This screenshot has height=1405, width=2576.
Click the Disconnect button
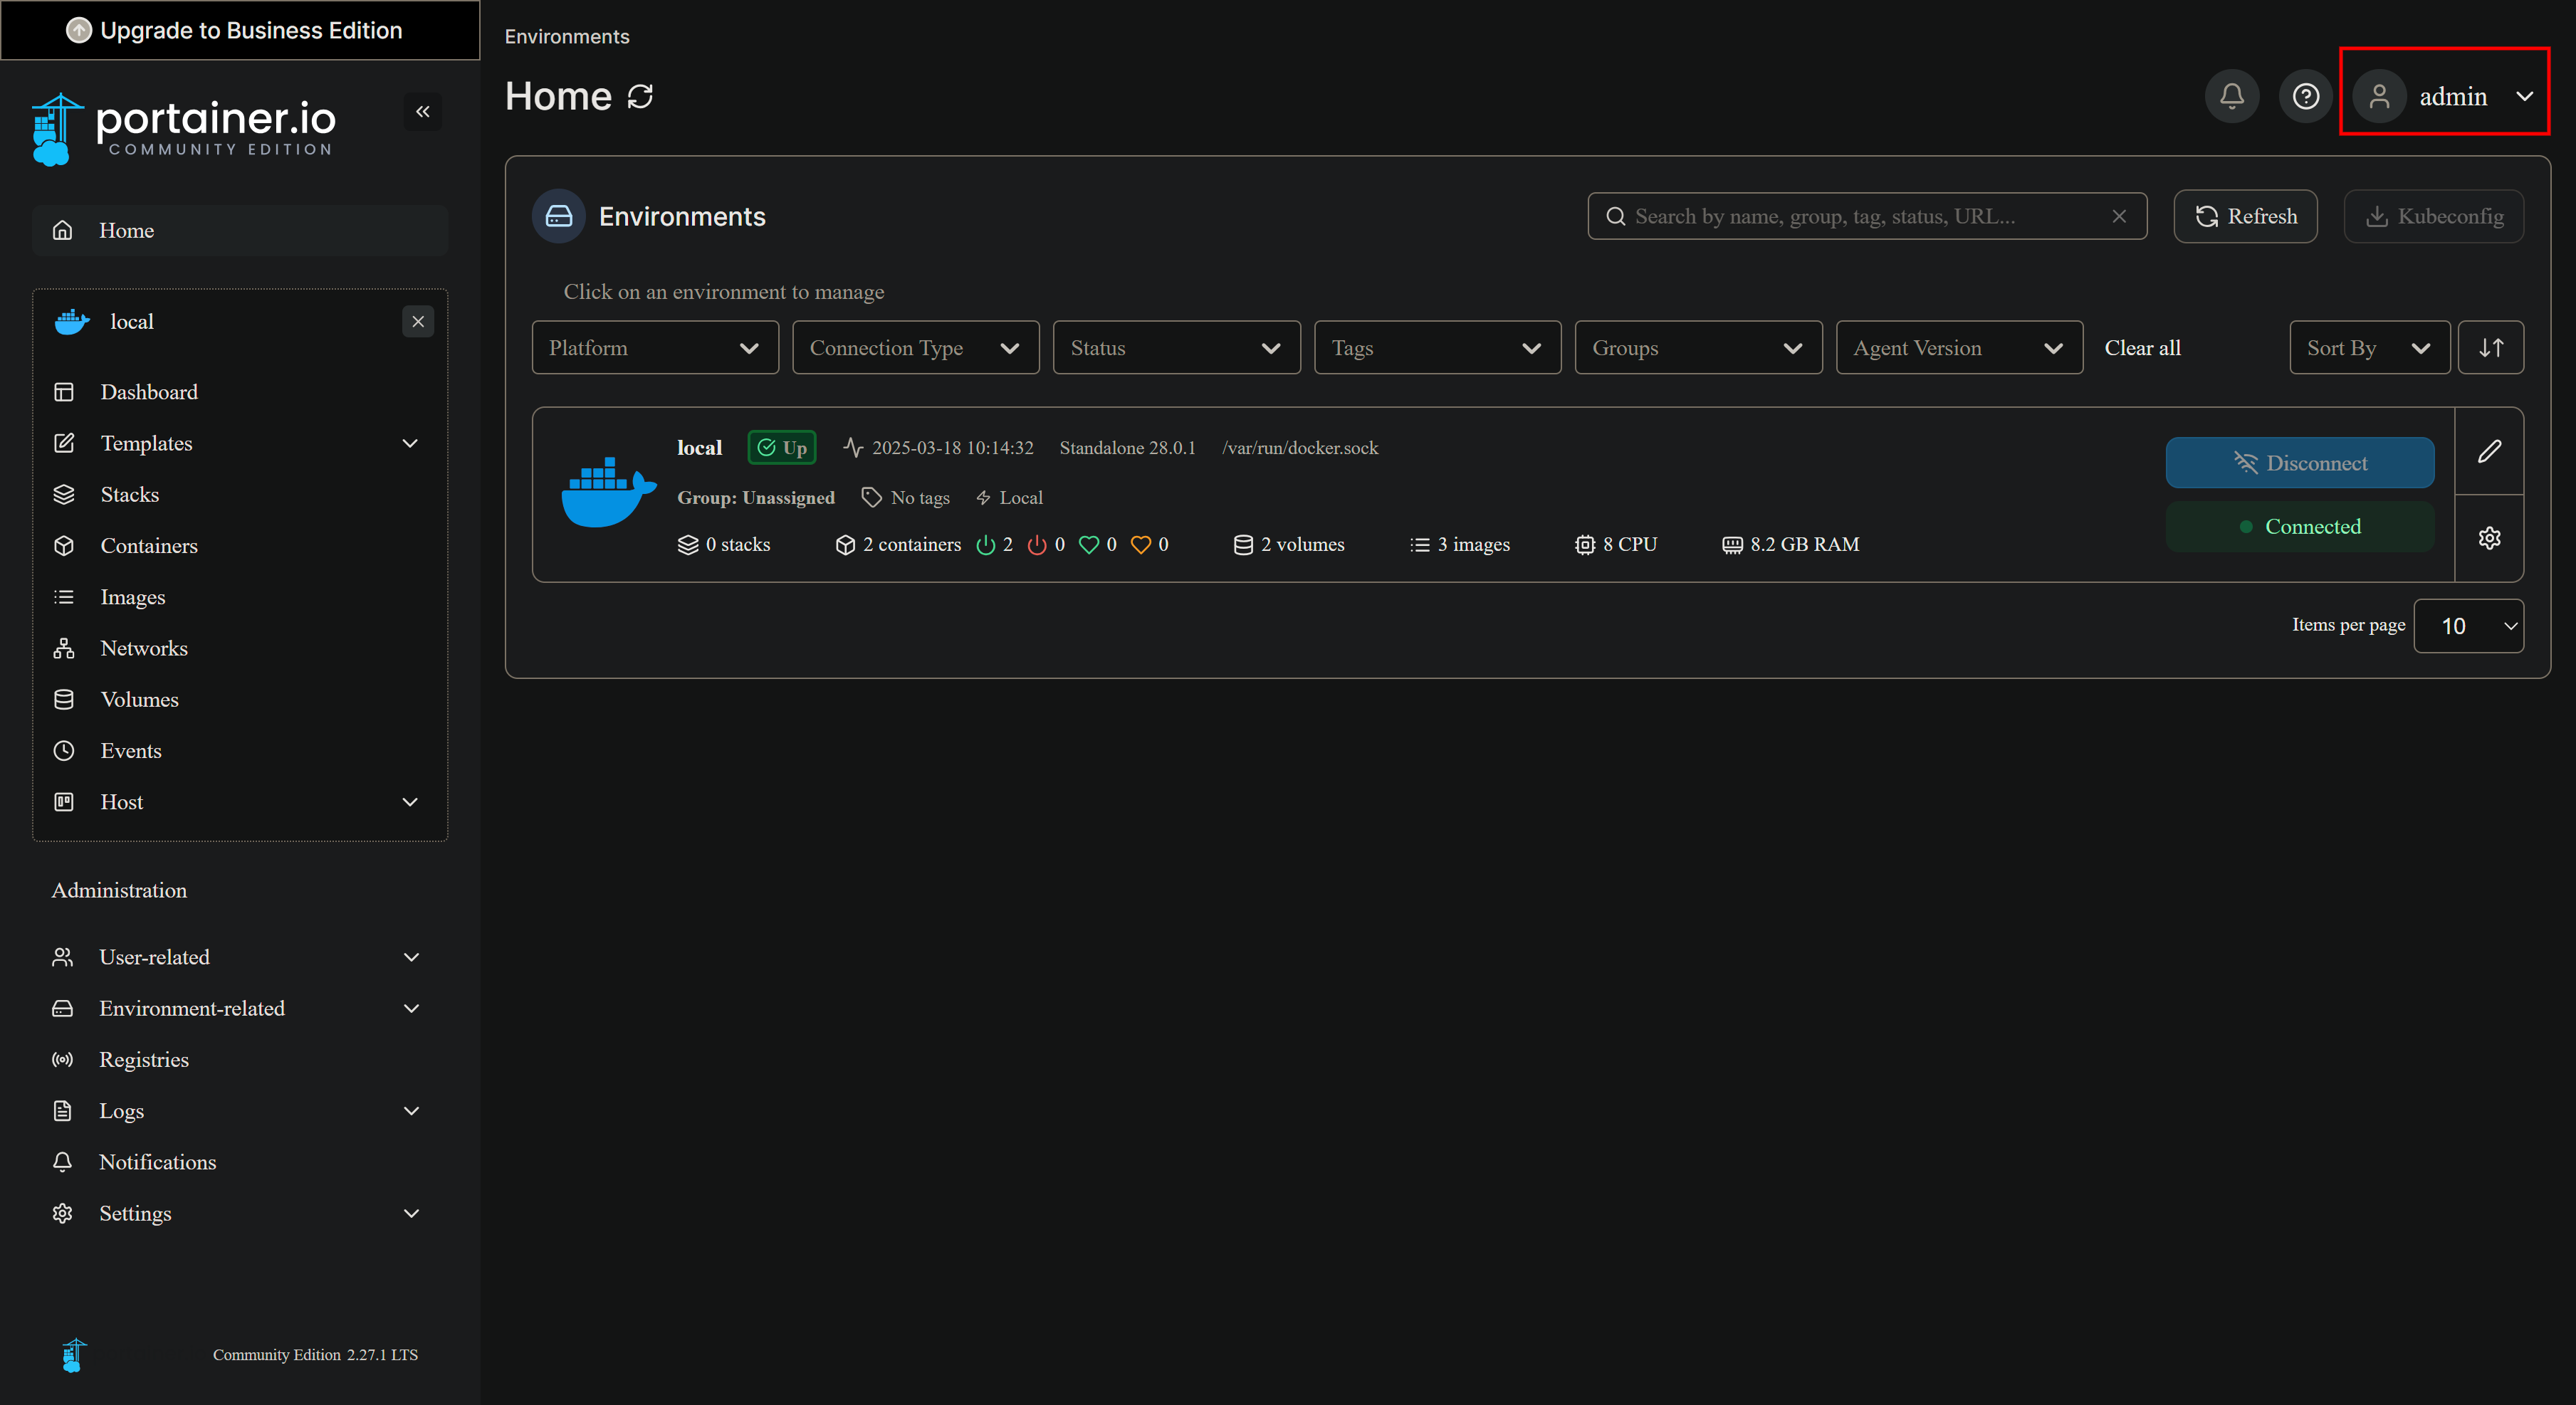pos(2299,462)
